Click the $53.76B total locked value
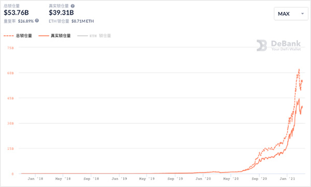This screenshot has width=311, height=187. pos(16,13)
